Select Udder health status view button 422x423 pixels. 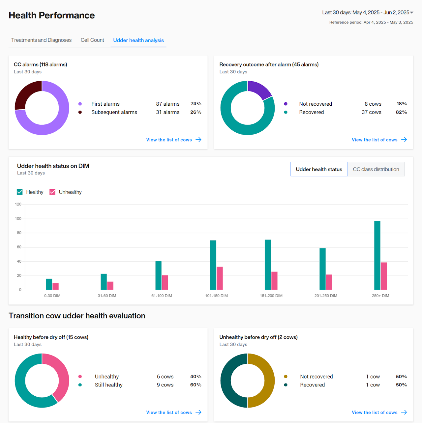click(319, 169)
